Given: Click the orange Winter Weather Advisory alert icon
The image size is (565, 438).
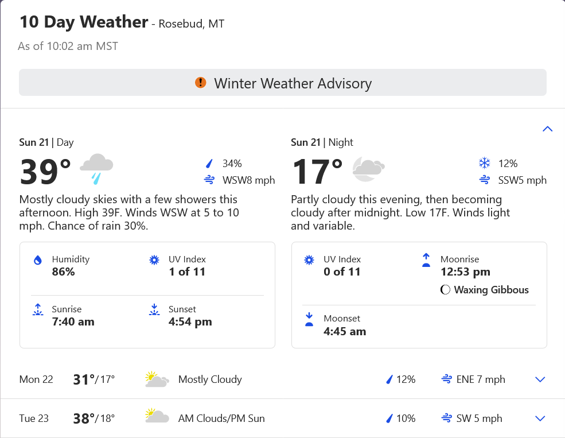Looking at the screenshot, I should (200, 83).
